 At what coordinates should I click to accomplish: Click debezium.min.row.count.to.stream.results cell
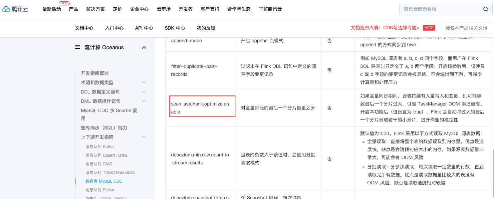pyautogui.click(x=200, y=159)
